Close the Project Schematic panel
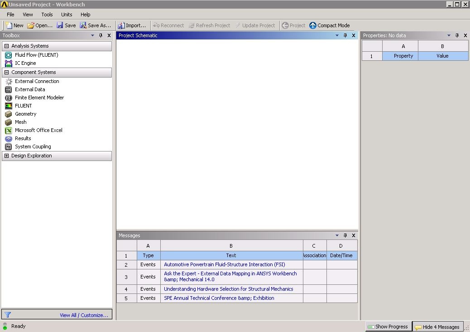Viewport: 470px width, 332px height. pos(353,35)
